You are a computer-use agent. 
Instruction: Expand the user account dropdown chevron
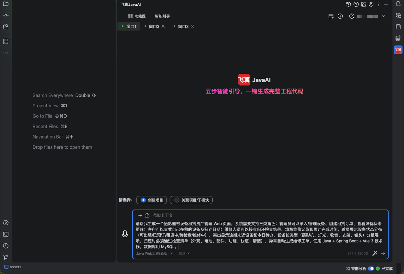click(383, 16)
